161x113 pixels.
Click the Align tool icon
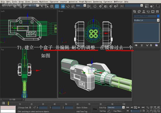152,6
